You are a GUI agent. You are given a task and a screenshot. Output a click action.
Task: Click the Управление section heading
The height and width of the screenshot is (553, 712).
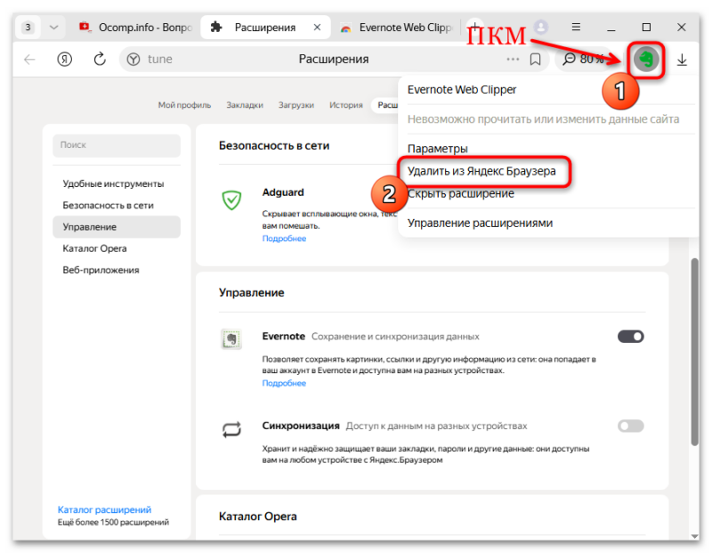pos(252,293)
